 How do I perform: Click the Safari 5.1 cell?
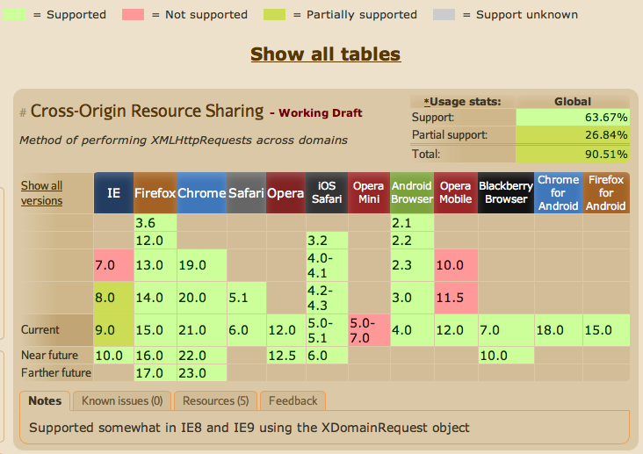tap(246, 298)
